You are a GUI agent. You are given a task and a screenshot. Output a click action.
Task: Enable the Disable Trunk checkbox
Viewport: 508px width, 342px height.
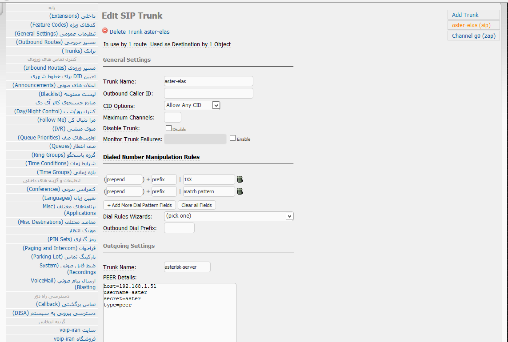168,128
